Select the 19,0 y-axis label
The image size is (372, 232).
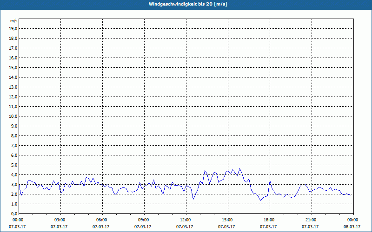click(13, 29)
